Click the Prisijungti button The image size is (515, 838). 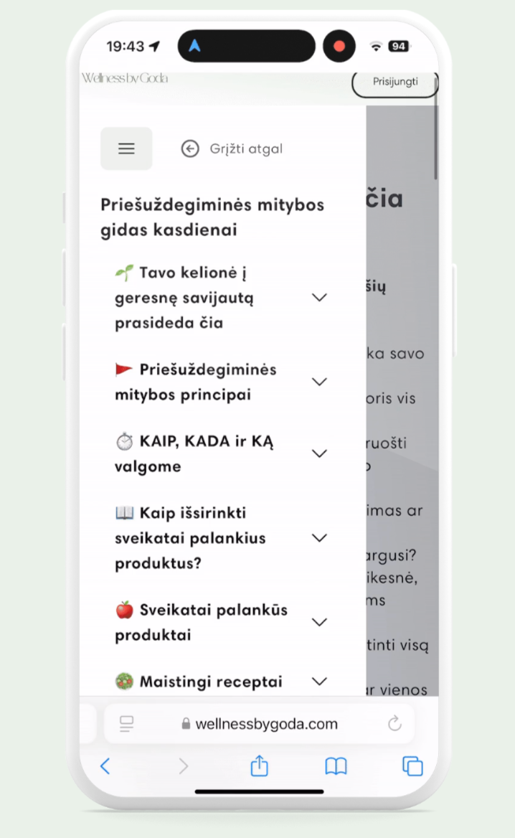(395, 82)
